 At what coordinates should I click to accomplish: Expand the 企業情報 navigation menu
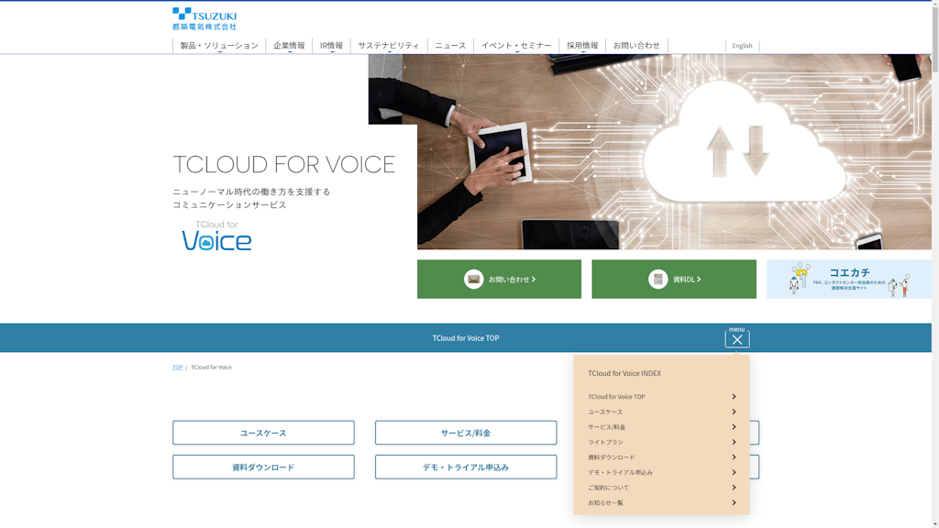(x=289, y=46)
